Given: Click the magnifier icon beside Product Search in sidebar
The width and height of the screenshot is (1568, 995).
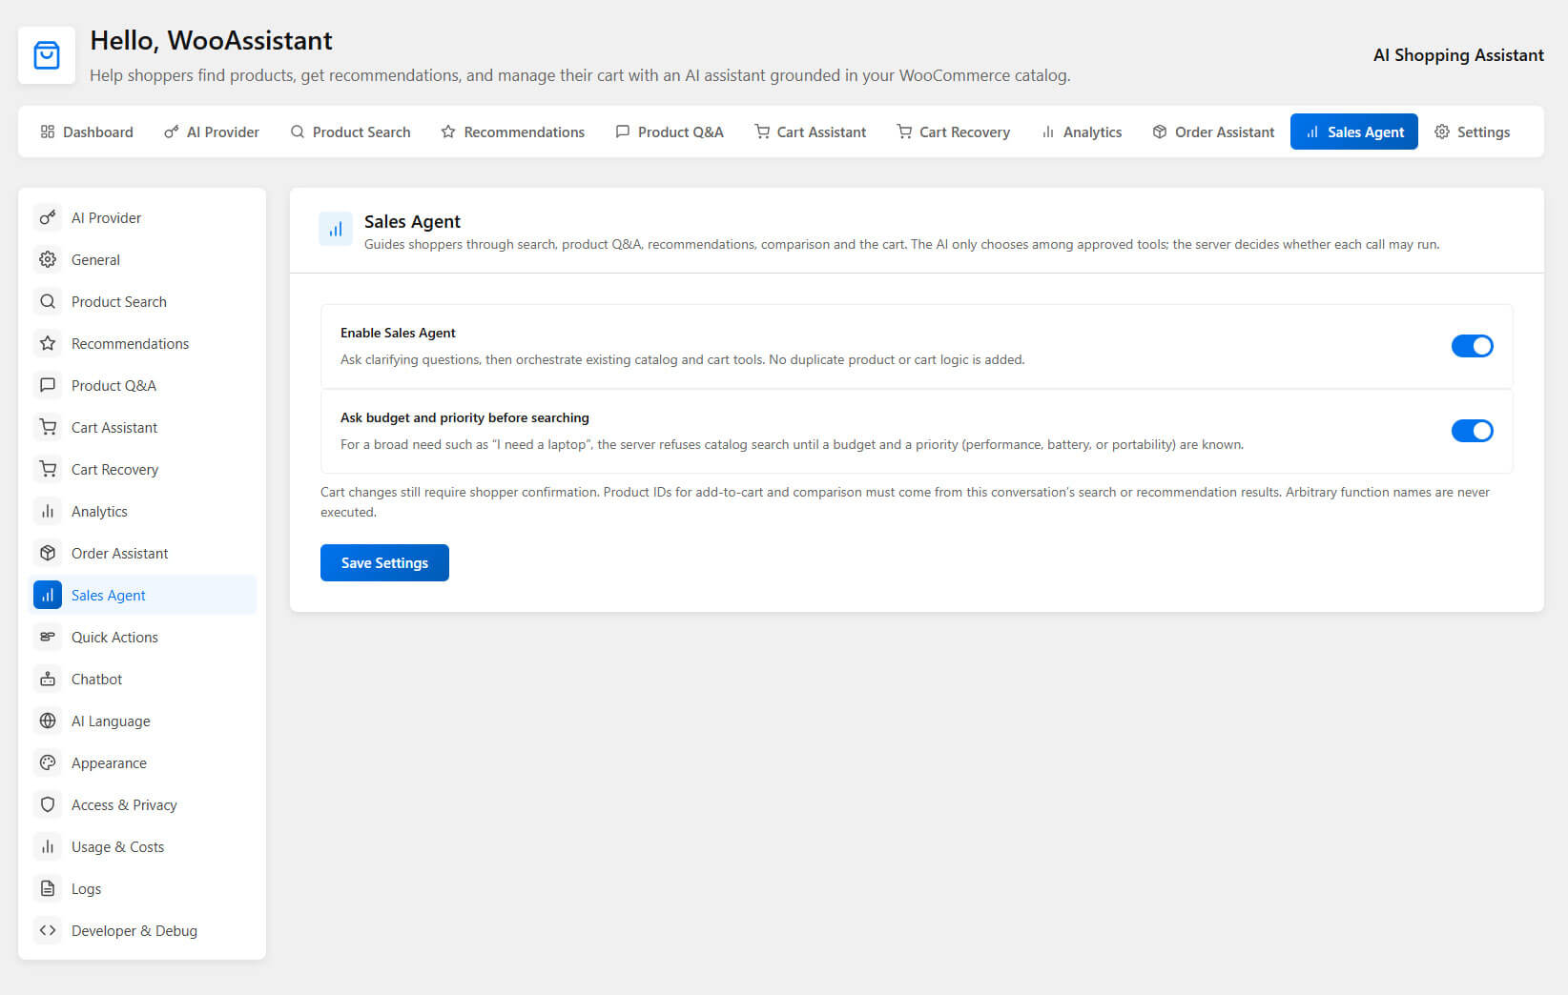Looking at the screenshot, I should tap(48, 302).
